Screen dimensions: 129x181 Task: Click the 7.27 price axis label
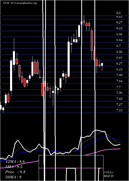(x=119, y=104)
